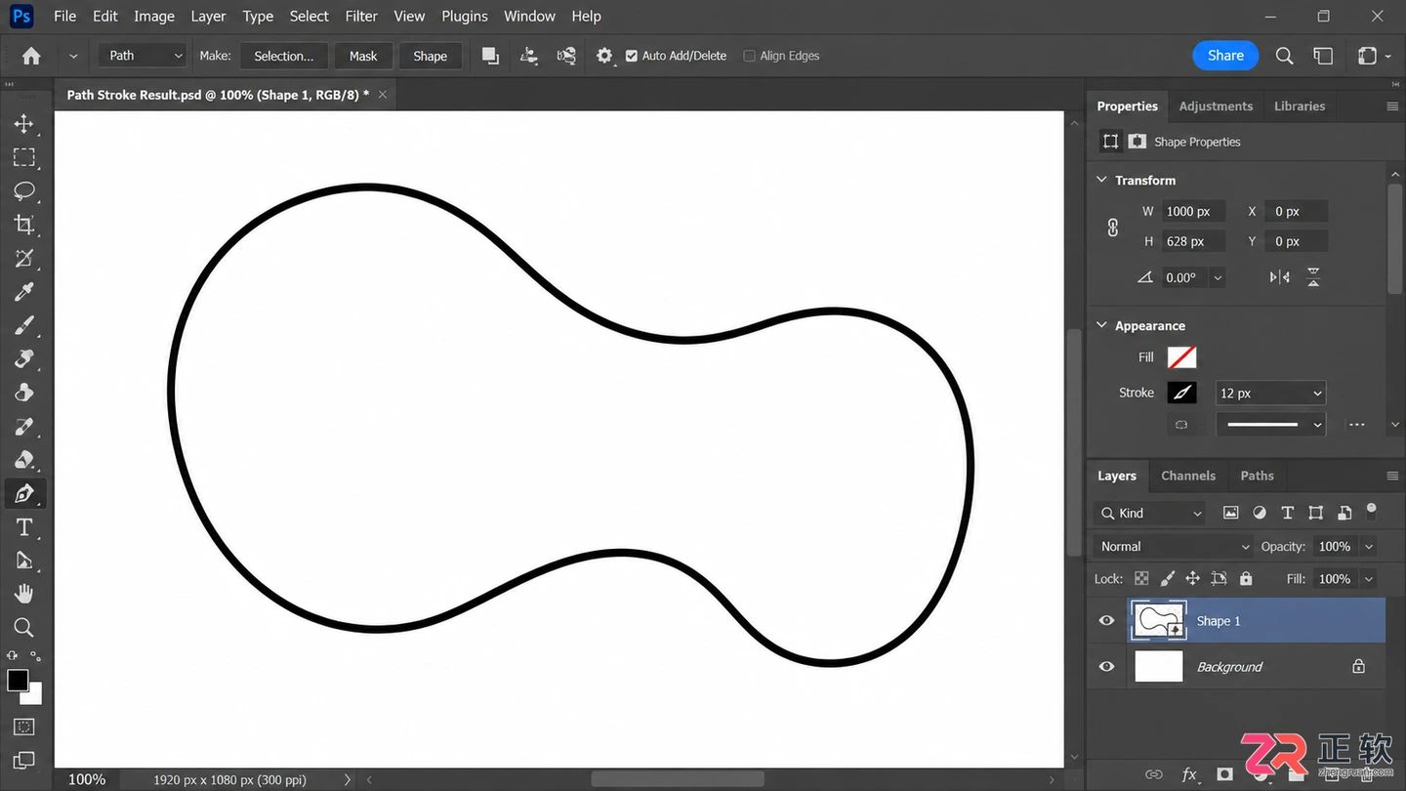Select the Lasso tool
Image resolution: width=1406 pixels, height=791 pixels.
pos(23,190)
